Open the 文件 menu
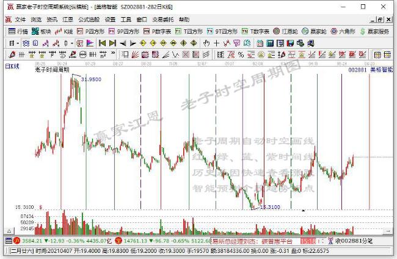The image size is (397, 259). point(20,20)
